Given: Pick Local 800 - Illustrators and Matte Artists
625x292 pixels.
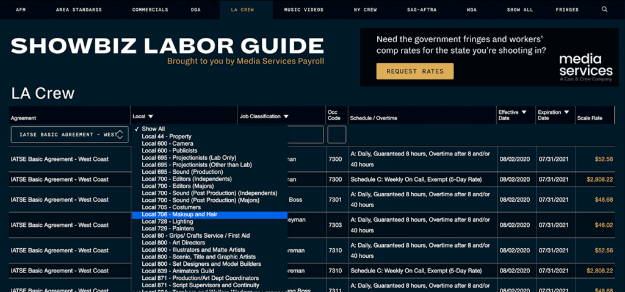Looking at the screenshot, I should [x=209, y=250].
